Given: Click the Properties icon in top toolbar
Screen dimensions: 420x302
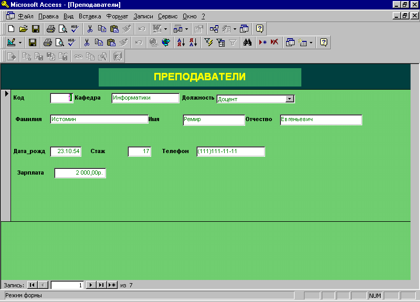Looking at the screenshot, I should coord(199,29).
